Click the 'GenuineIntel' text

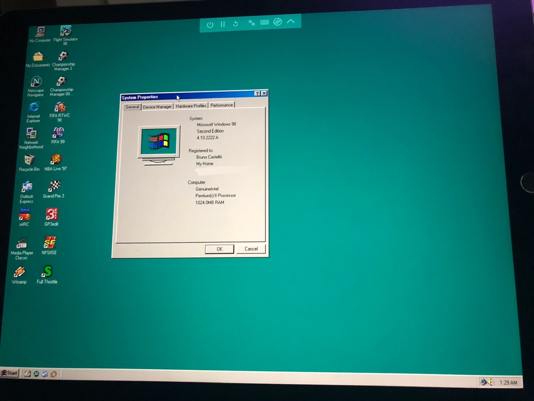click(207, 189)
